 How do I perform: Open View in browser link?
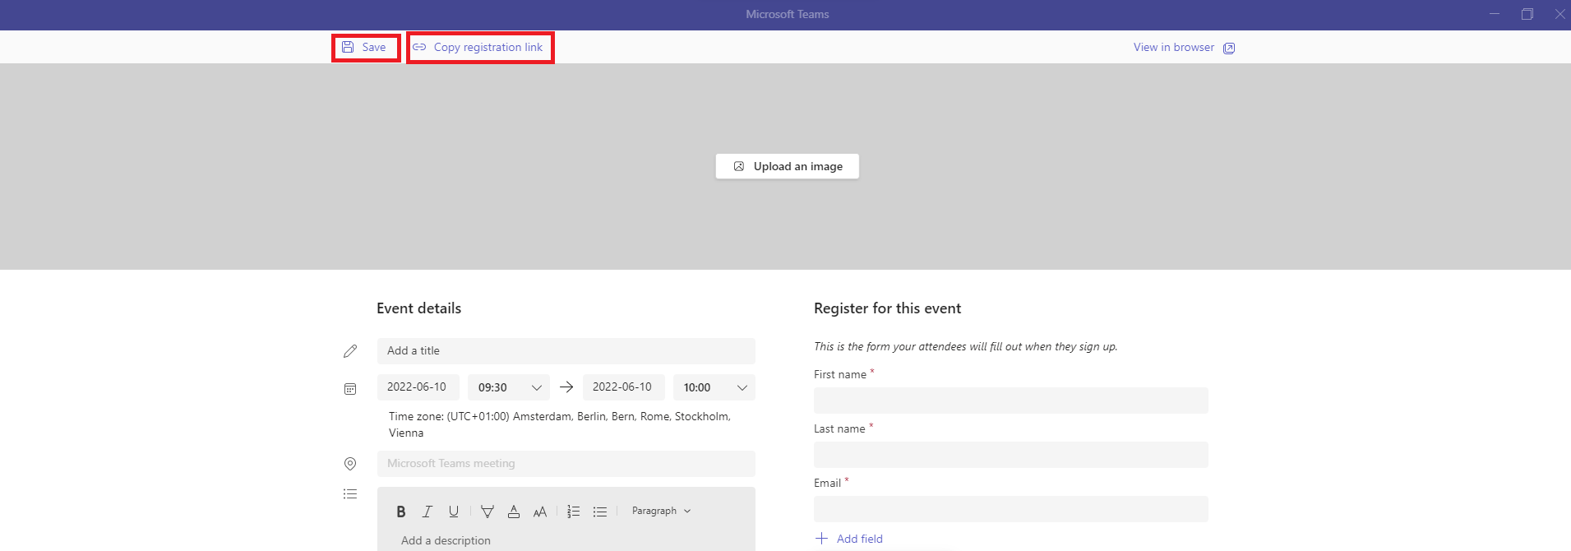point(1173,48)
